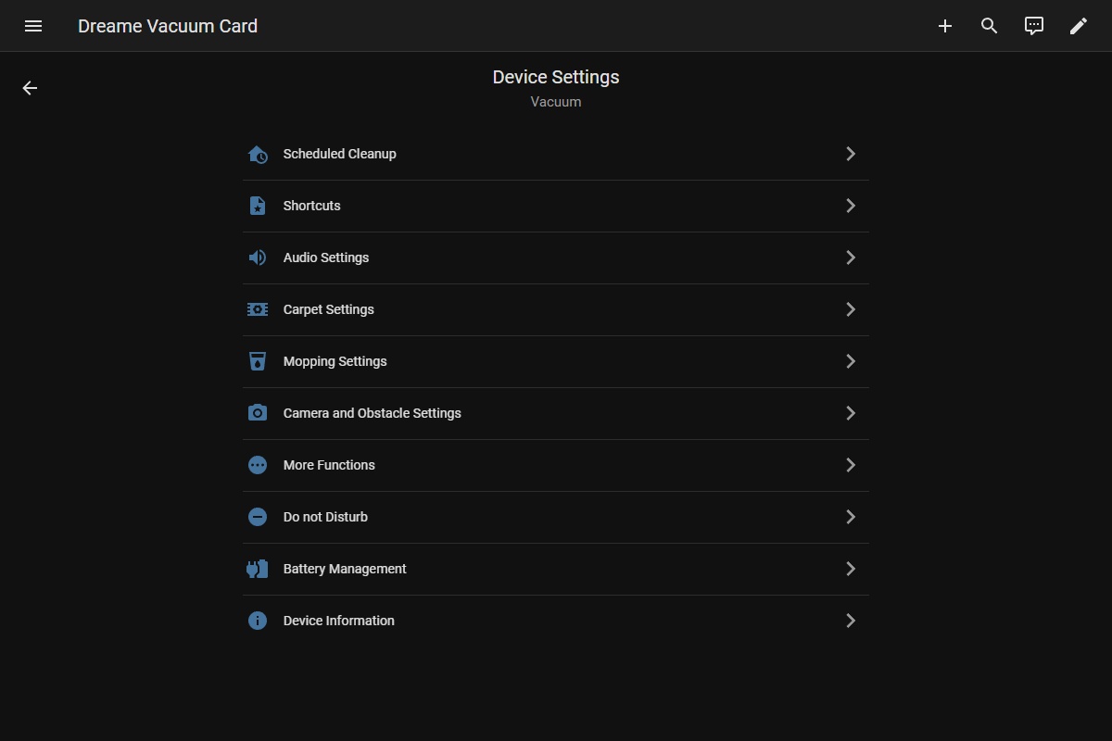Screen dimensions: 1112x741
Task: Click the Device Settings heading
Action: pyautogui.click(x=556, y=77)
